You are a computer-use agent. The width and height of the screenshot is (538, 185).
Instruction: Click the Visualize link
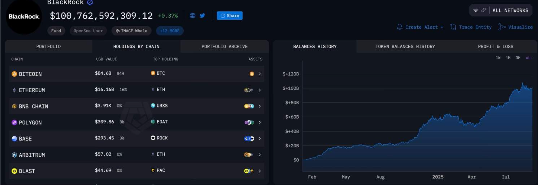(x=515, y=27)
